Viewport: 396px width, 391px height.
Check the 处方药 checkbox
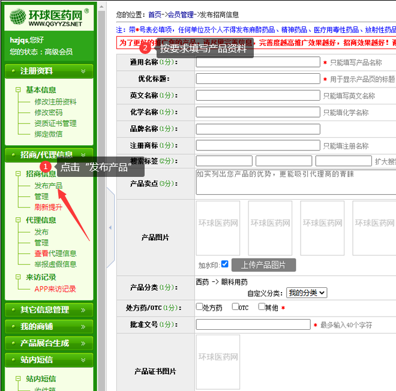[x=199, y=307]
